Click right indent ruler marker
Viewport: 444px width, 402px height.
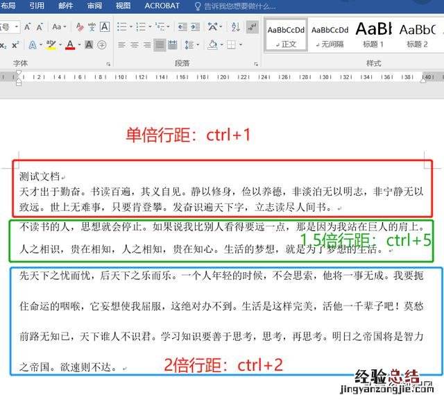pyautogui.click(x=423, y=81)
